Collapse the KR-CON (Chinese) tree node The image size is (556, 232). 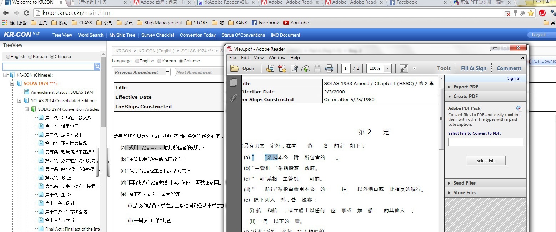click(x=6, y=75)
